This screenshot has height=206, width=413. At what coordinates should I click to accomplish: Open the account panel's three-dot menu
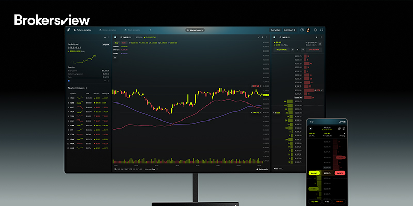click(x=108, y=37)
